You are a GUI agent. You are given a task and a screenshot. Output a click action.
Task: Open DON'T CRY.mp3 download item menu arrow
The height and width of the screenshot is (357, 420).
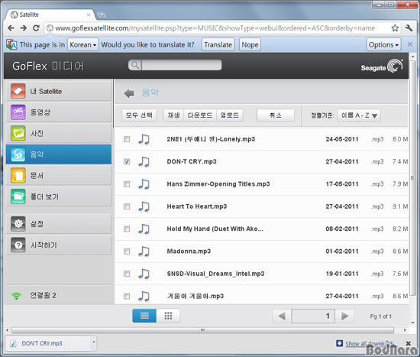coord(93,342)
